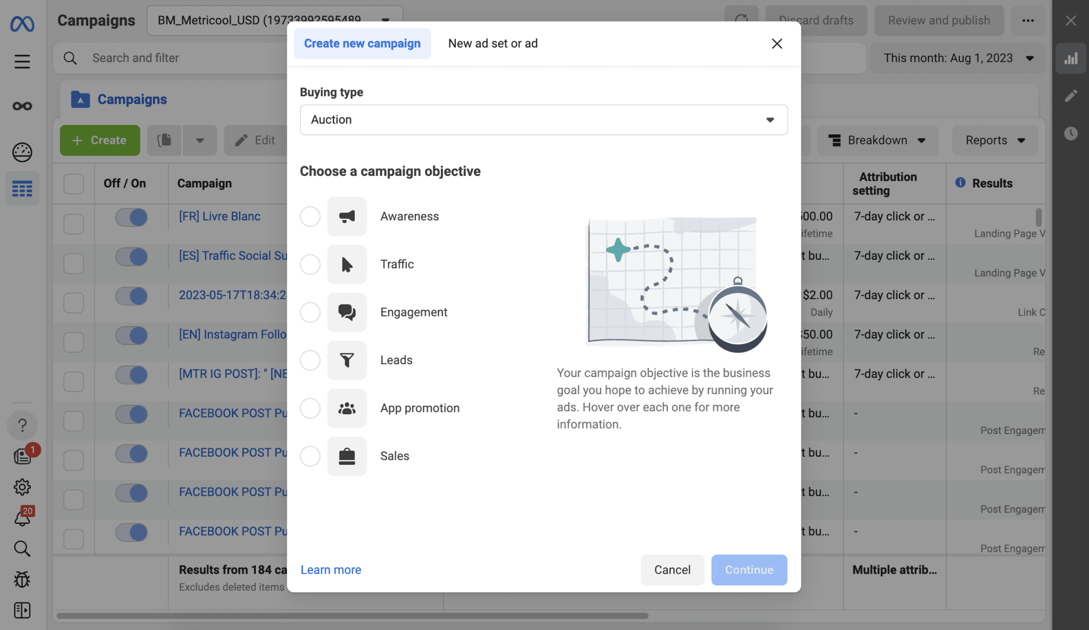
Task: Click the Learn more link
Action: [x=330, y=569]
